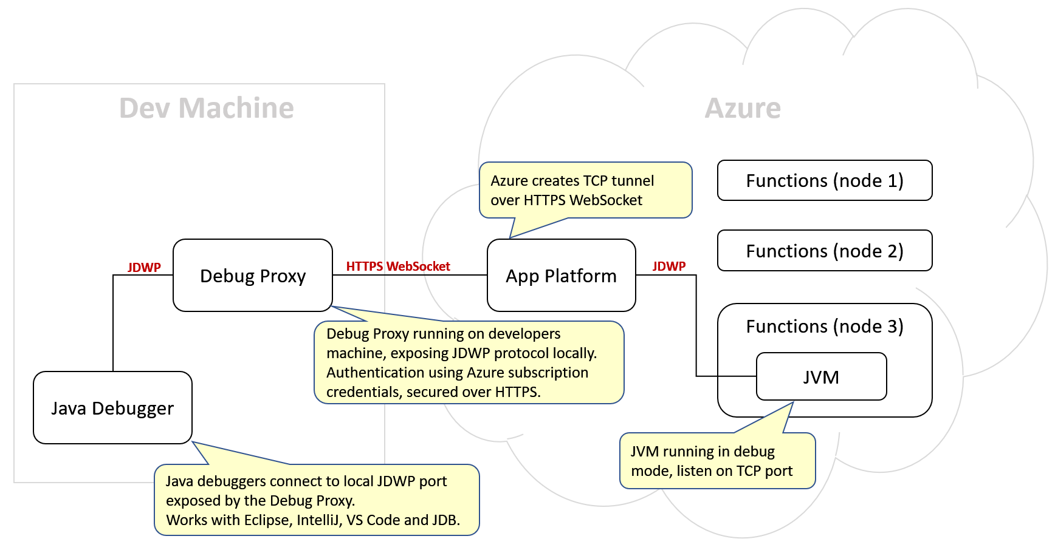
Task: Select the 'Debug Proxy running on developers' text
Action: (x=443, y=334)
